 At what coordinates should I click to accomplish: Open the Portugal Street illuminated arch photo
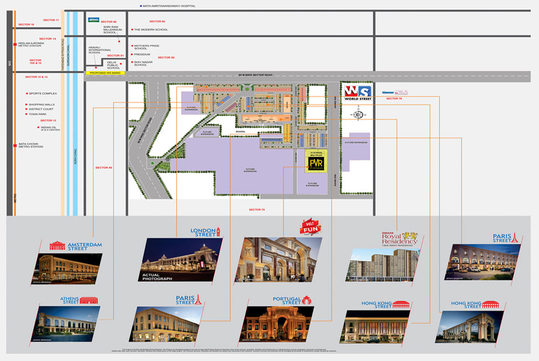[x=276, y=324]
